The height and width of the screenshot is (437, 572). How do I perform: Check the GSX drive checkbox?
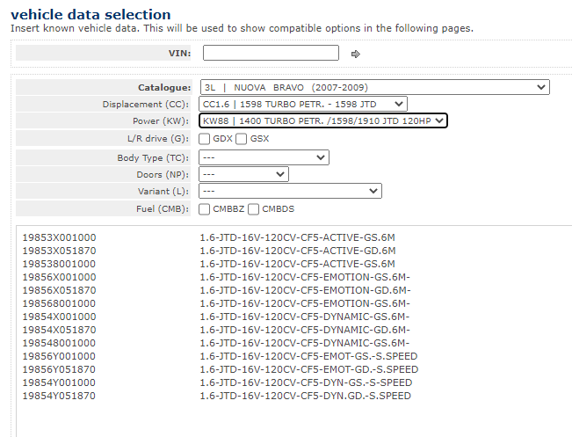click(x=241, y=139)
